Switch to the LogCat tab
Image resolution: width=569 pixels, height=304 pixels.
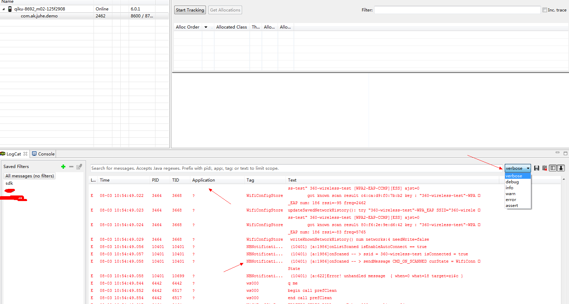(14, 154)
